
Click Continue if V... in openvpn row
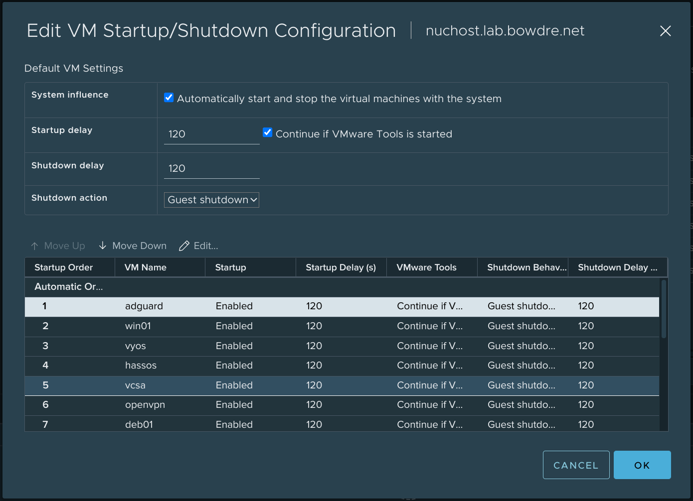(x=430, y=405)
